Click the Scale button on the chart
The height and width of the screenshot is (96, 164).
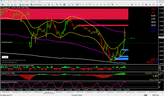point(5,57)
